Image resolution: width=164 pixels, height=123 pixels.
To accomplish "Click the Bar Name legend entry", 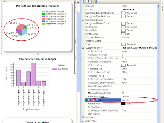I will click(x=60, y=69).
